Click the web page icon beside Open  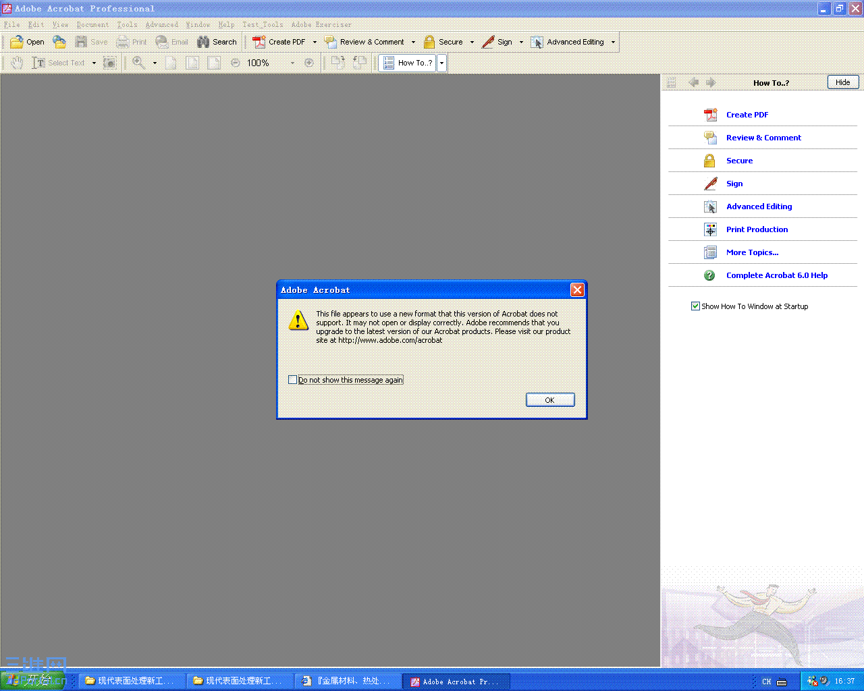60,42
